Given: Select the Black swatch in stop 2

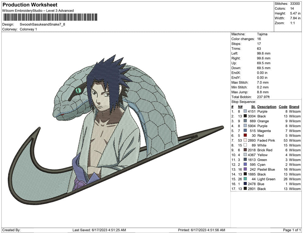Looking at the screenshot, I should pyautogui.click(x=245, y=116).
